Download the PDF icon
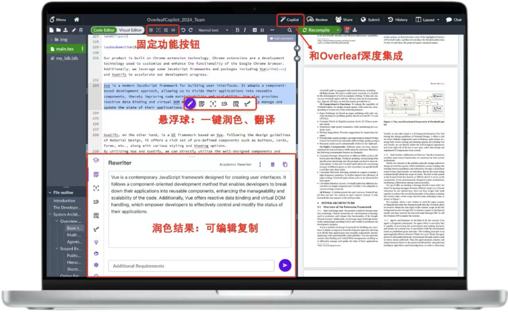The height and width of the screenshot is (312, 508). (x=355, y=30)
